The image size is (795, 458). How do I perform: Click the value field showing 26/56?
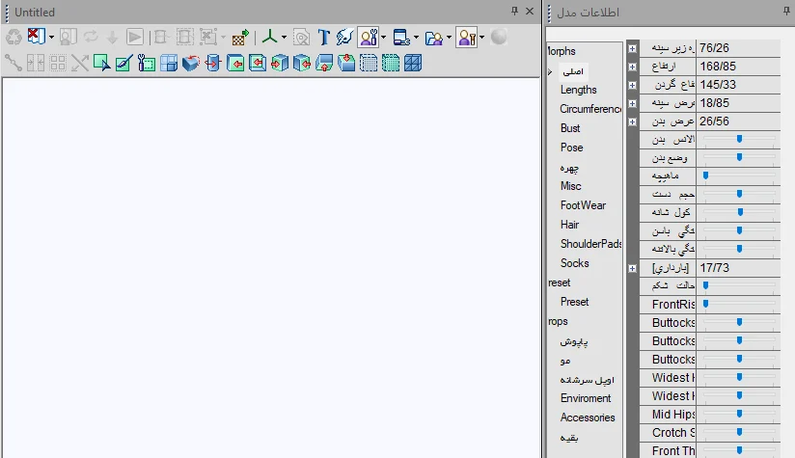(739, 121)
